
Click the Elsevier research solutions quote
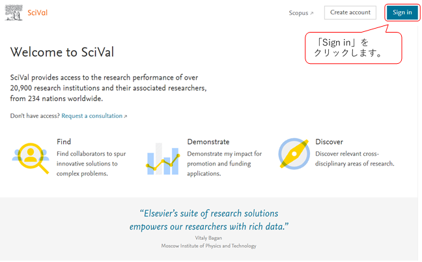[208, 220]
